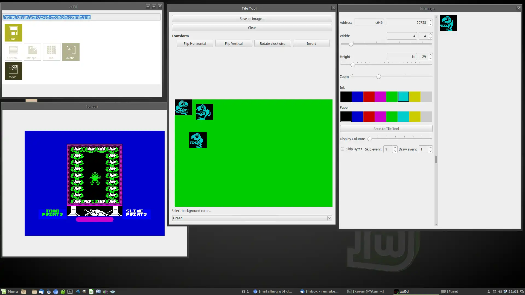Click the Save as image button

click(252, 18)
